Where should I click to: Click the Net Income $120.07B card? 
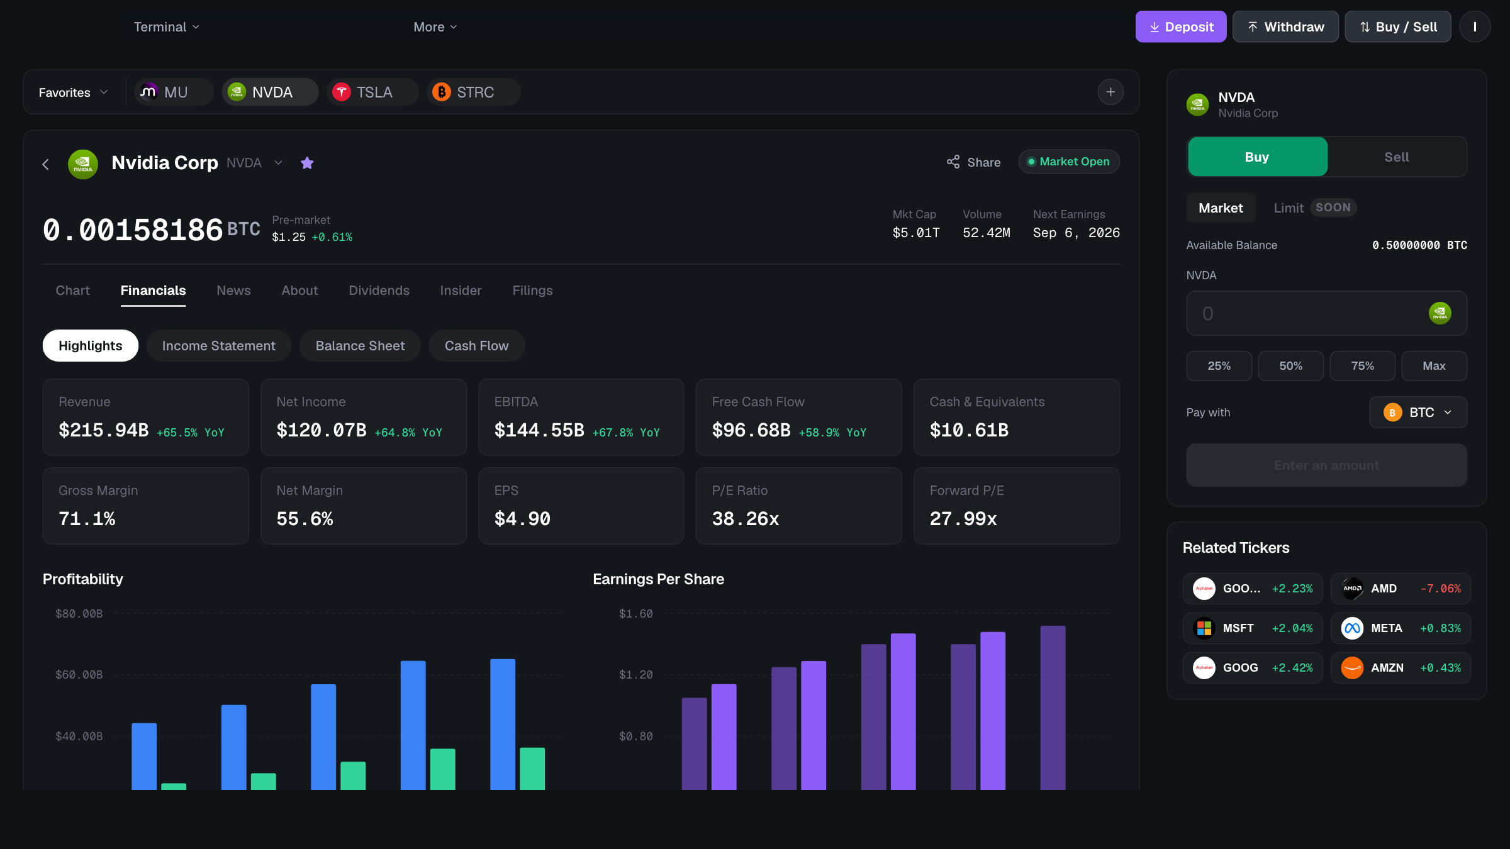[363, 417]
